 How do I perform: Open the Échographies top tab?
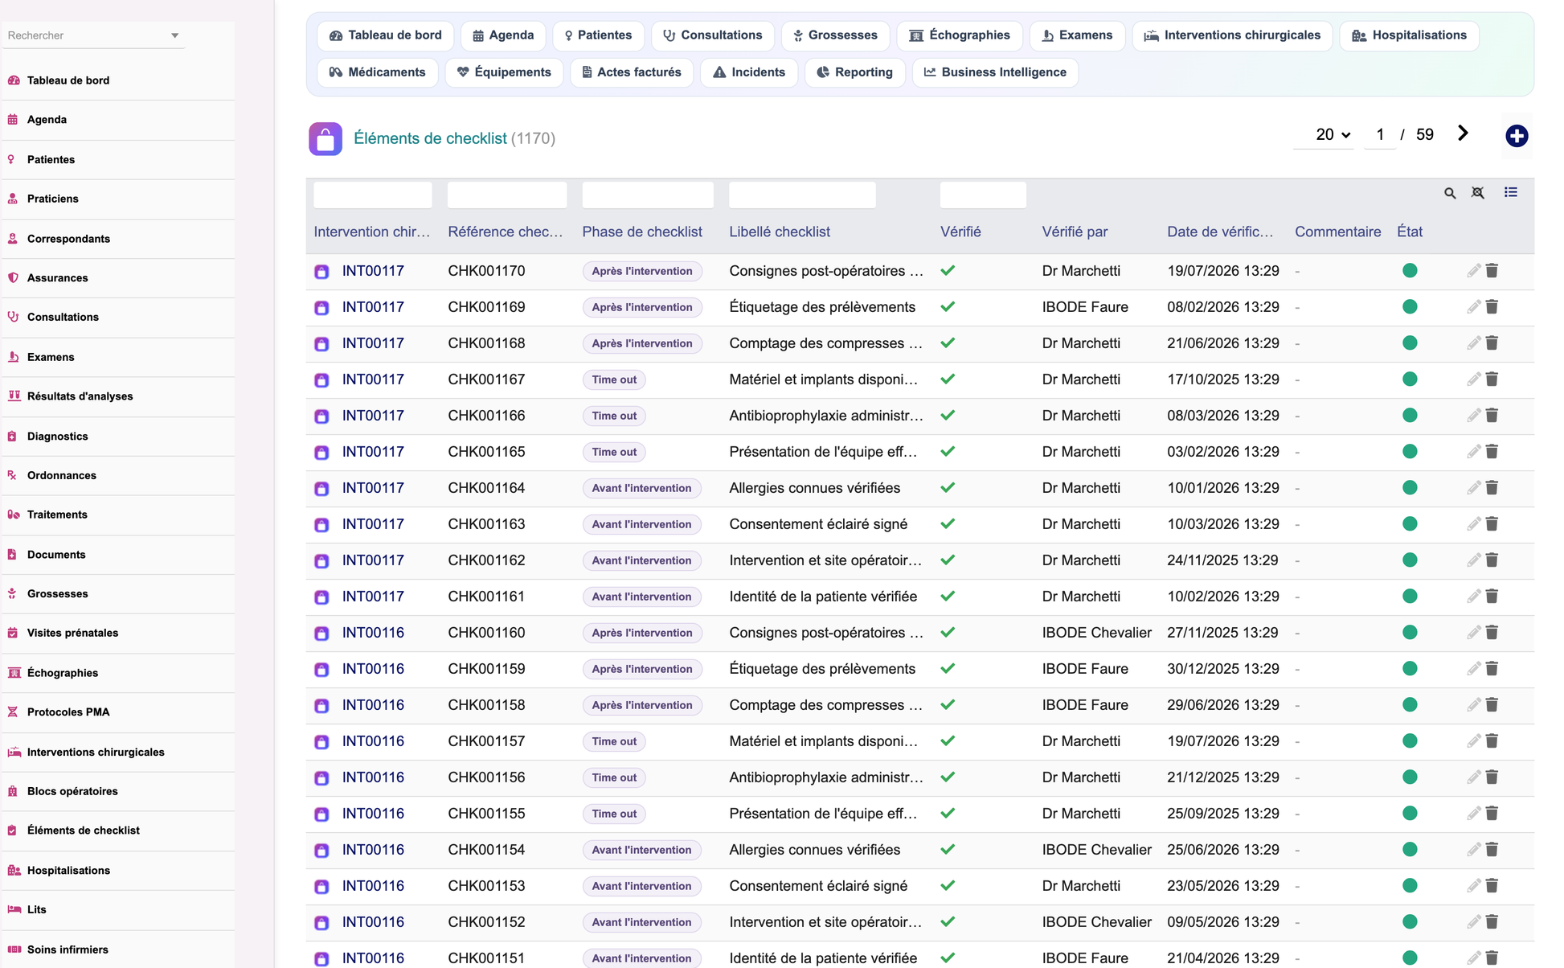(x=960, y=35)
